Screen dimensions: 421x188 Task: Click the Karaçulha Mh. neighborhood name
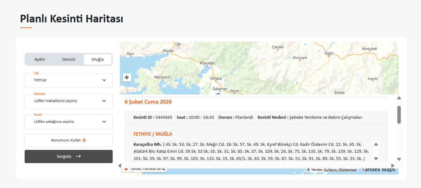click(x=147, y=145)
